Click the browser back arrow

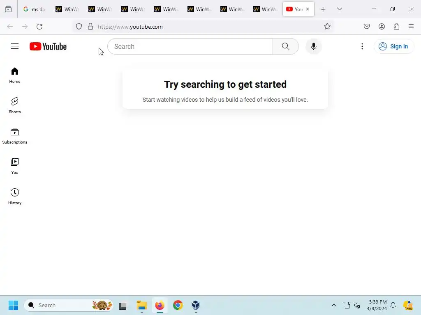click(x=10, y=27)
